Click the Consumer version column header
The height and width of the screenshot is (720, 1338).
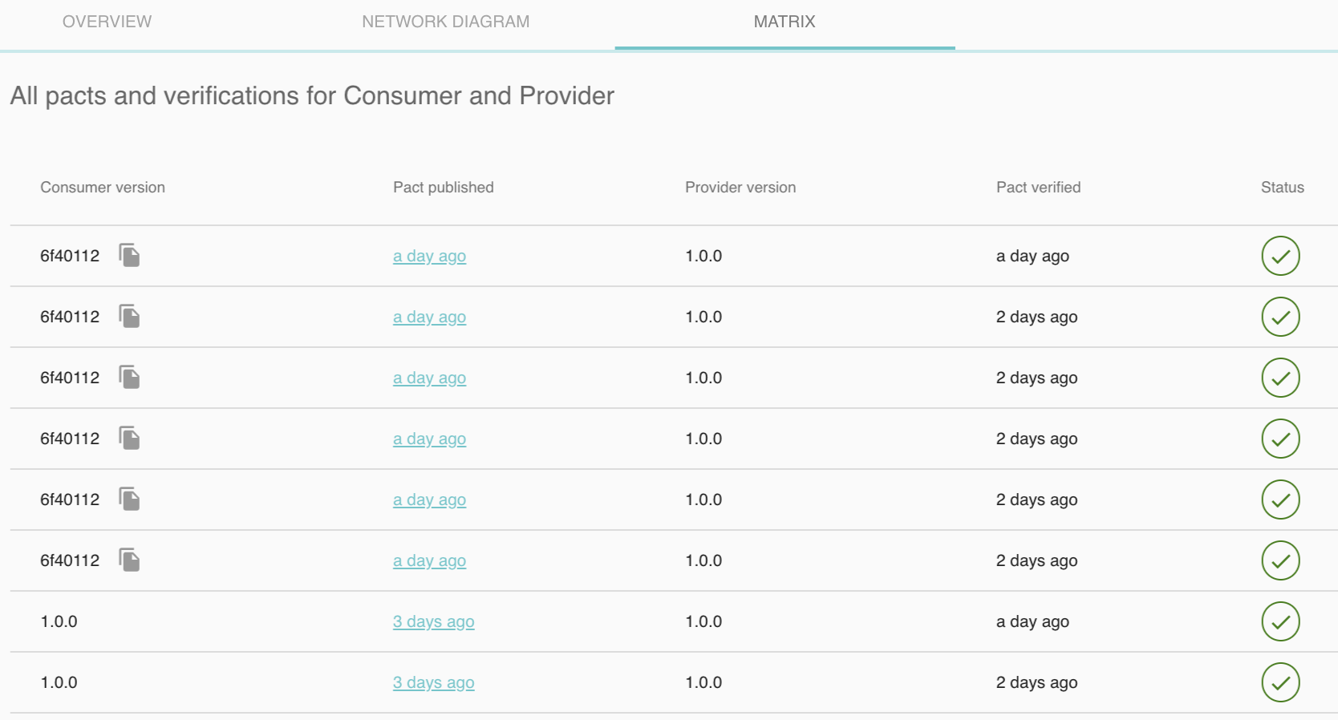[103, 187]
